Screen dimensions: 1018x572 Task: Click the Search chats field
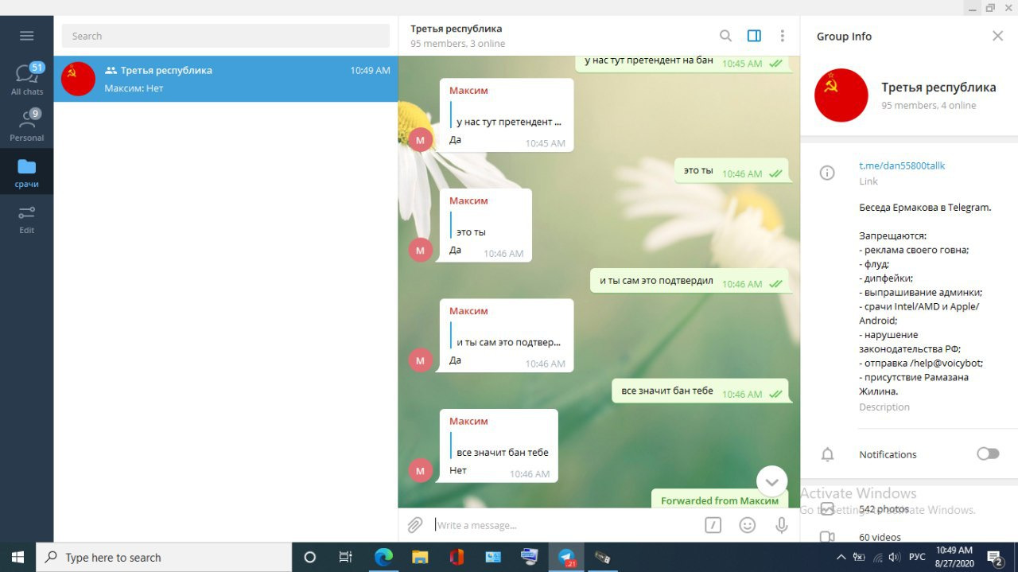click(x=226, y=36)
